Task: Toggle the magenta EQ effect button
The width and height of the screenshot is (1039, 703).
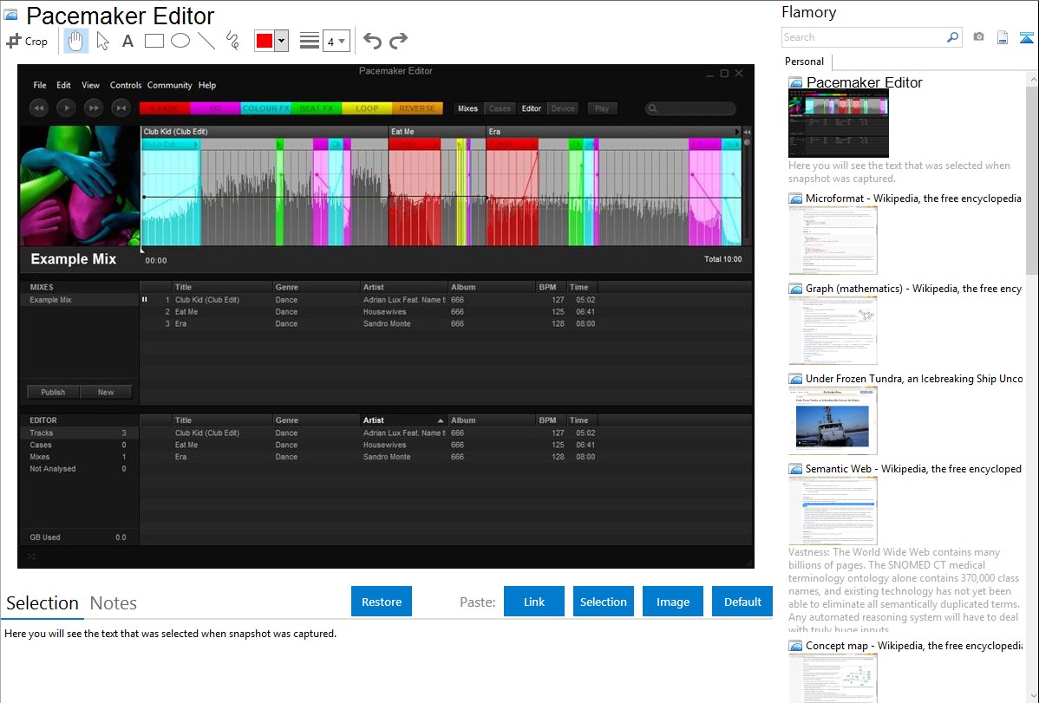Action: pyautogui.click(x=215, y=108)
